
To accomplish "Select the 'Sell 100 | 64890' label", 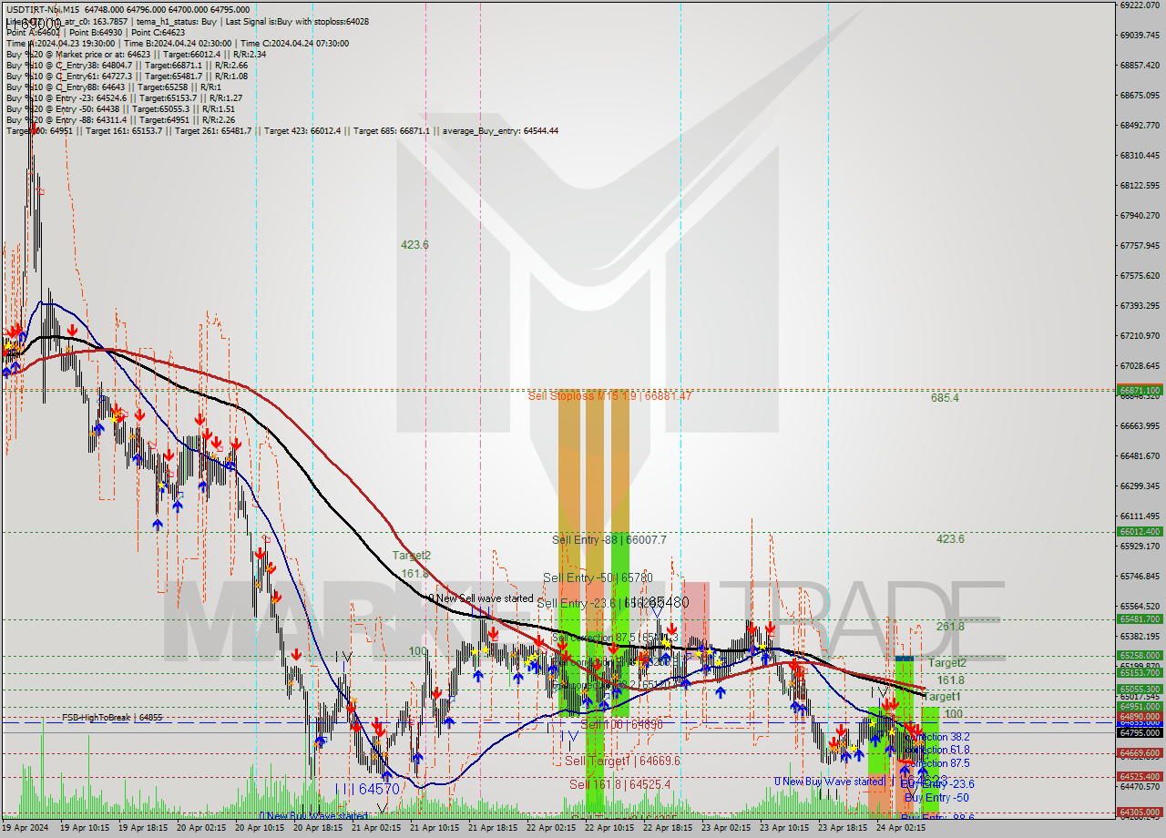I will click(621, 724).
